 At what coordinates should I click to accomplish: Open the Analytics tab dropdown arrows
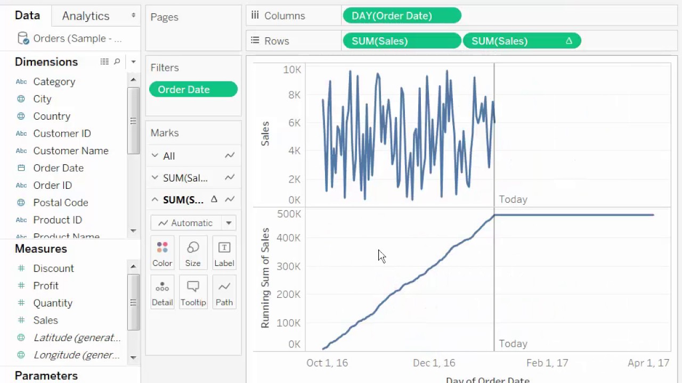pos(133,16)
